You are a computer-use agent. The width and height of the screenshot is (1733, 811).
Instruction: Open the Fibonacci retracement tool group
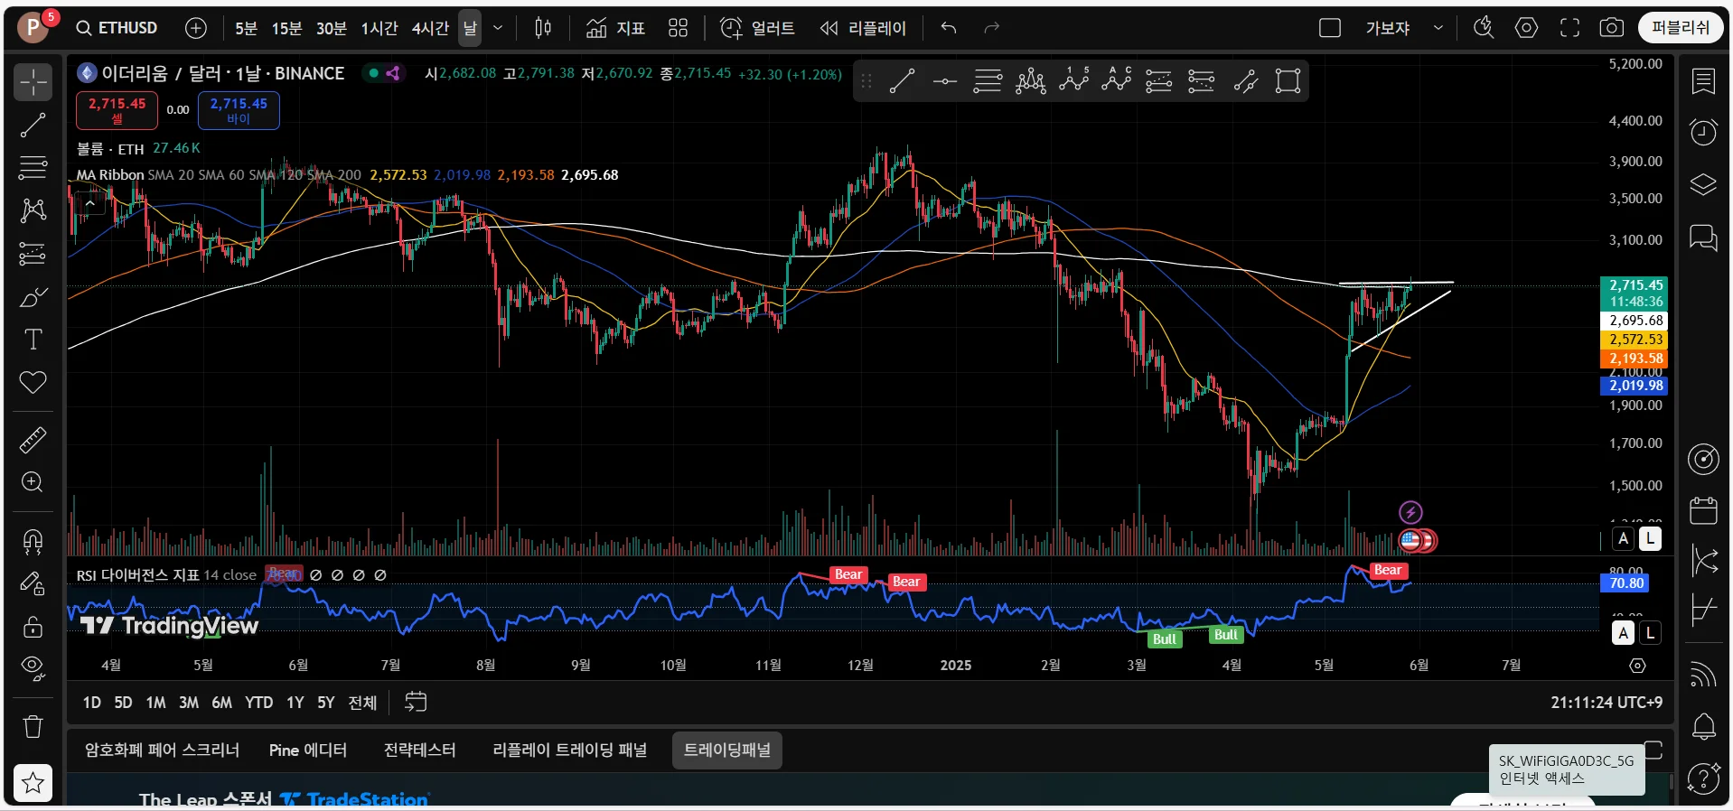[x=33, y=168]
